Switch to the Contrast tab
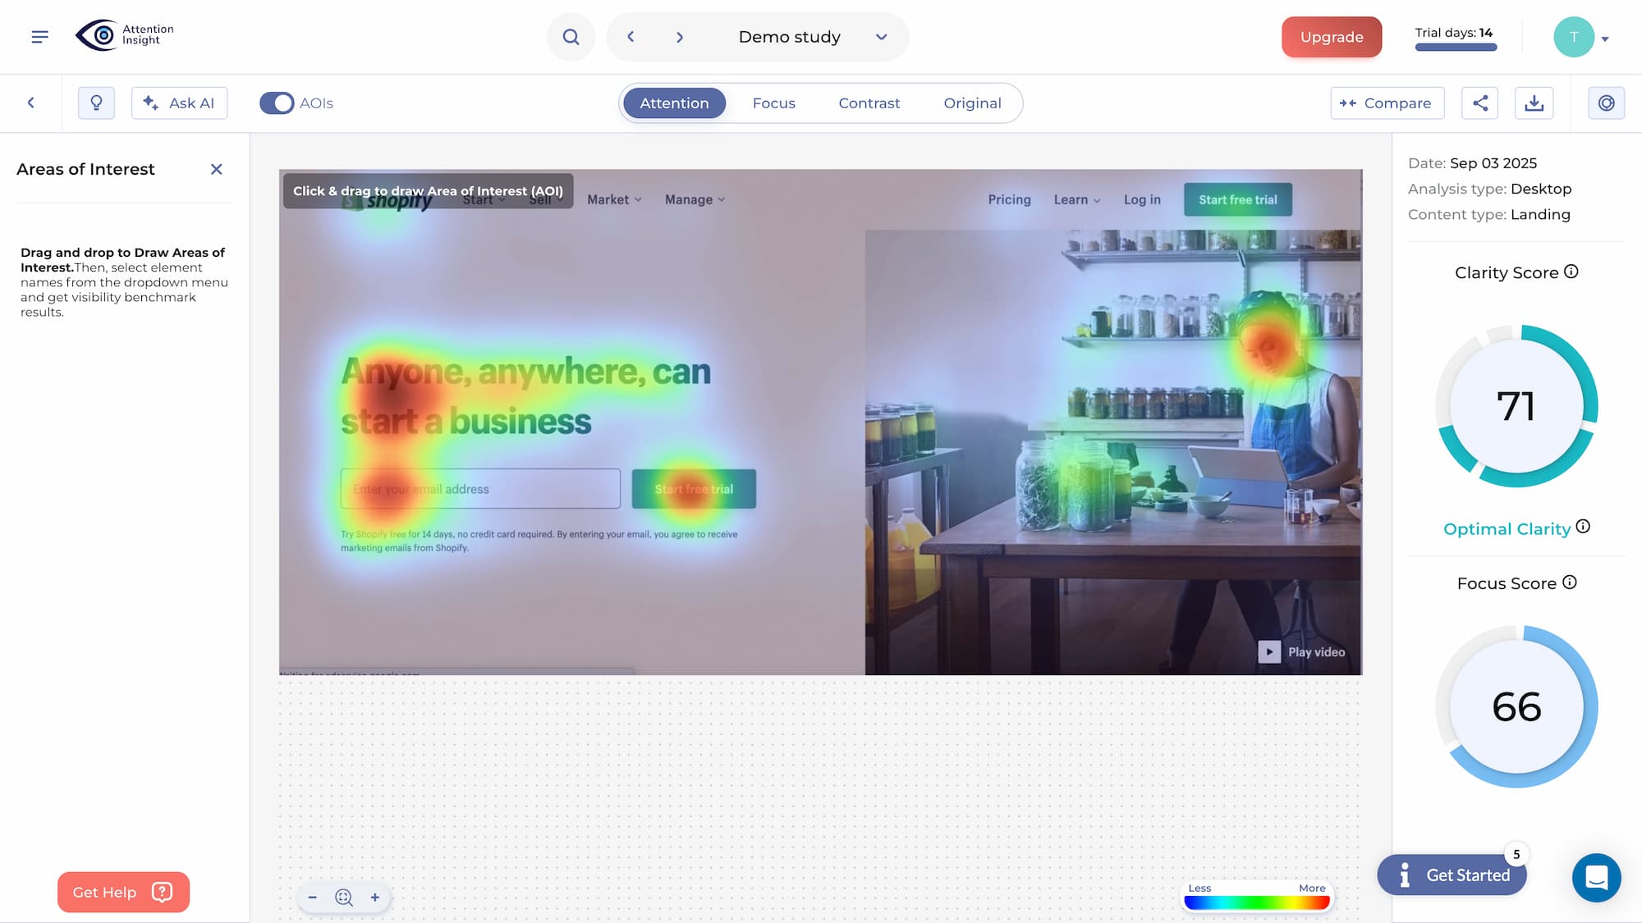Screen dimensions: 1642x923 pyautogui.click(x=869, y=103)
